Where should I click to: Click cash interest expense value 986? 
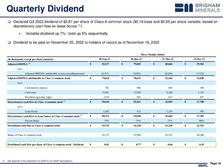click(139, 88)
